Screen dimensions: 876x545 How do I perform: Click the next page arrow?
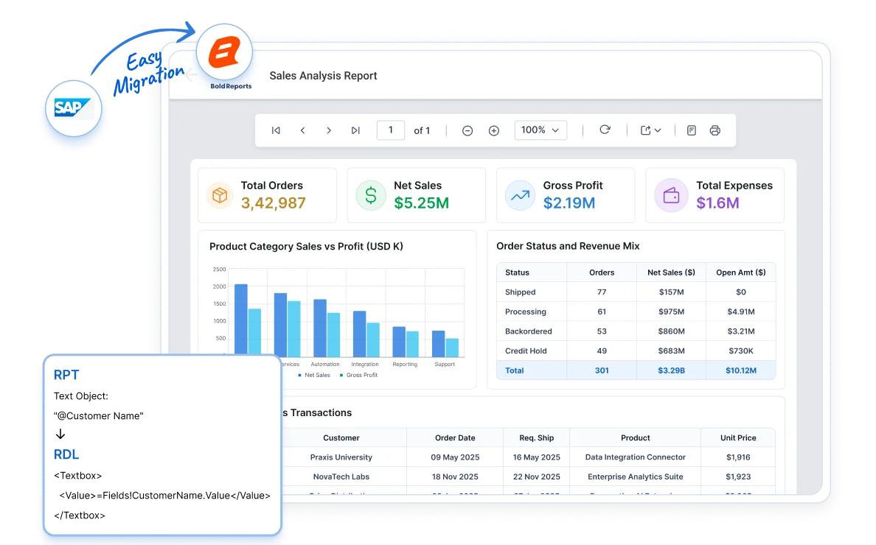[329, 130]
